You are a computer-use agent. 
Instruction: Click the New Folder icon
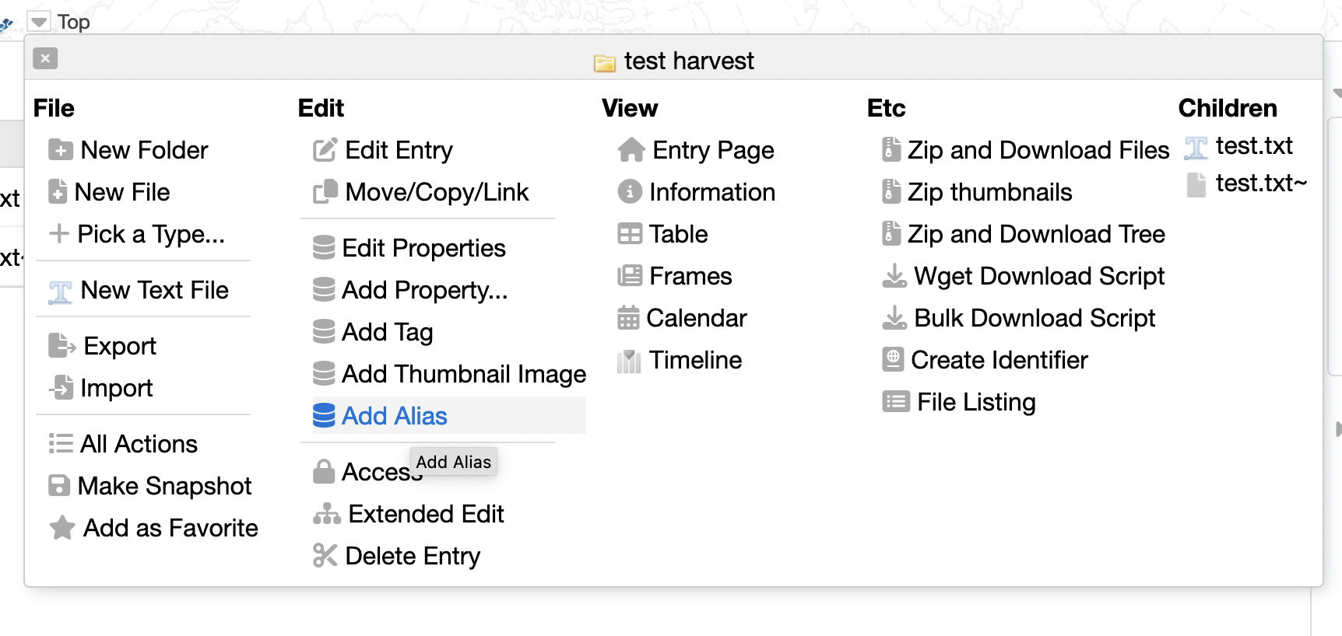point(60,149)
